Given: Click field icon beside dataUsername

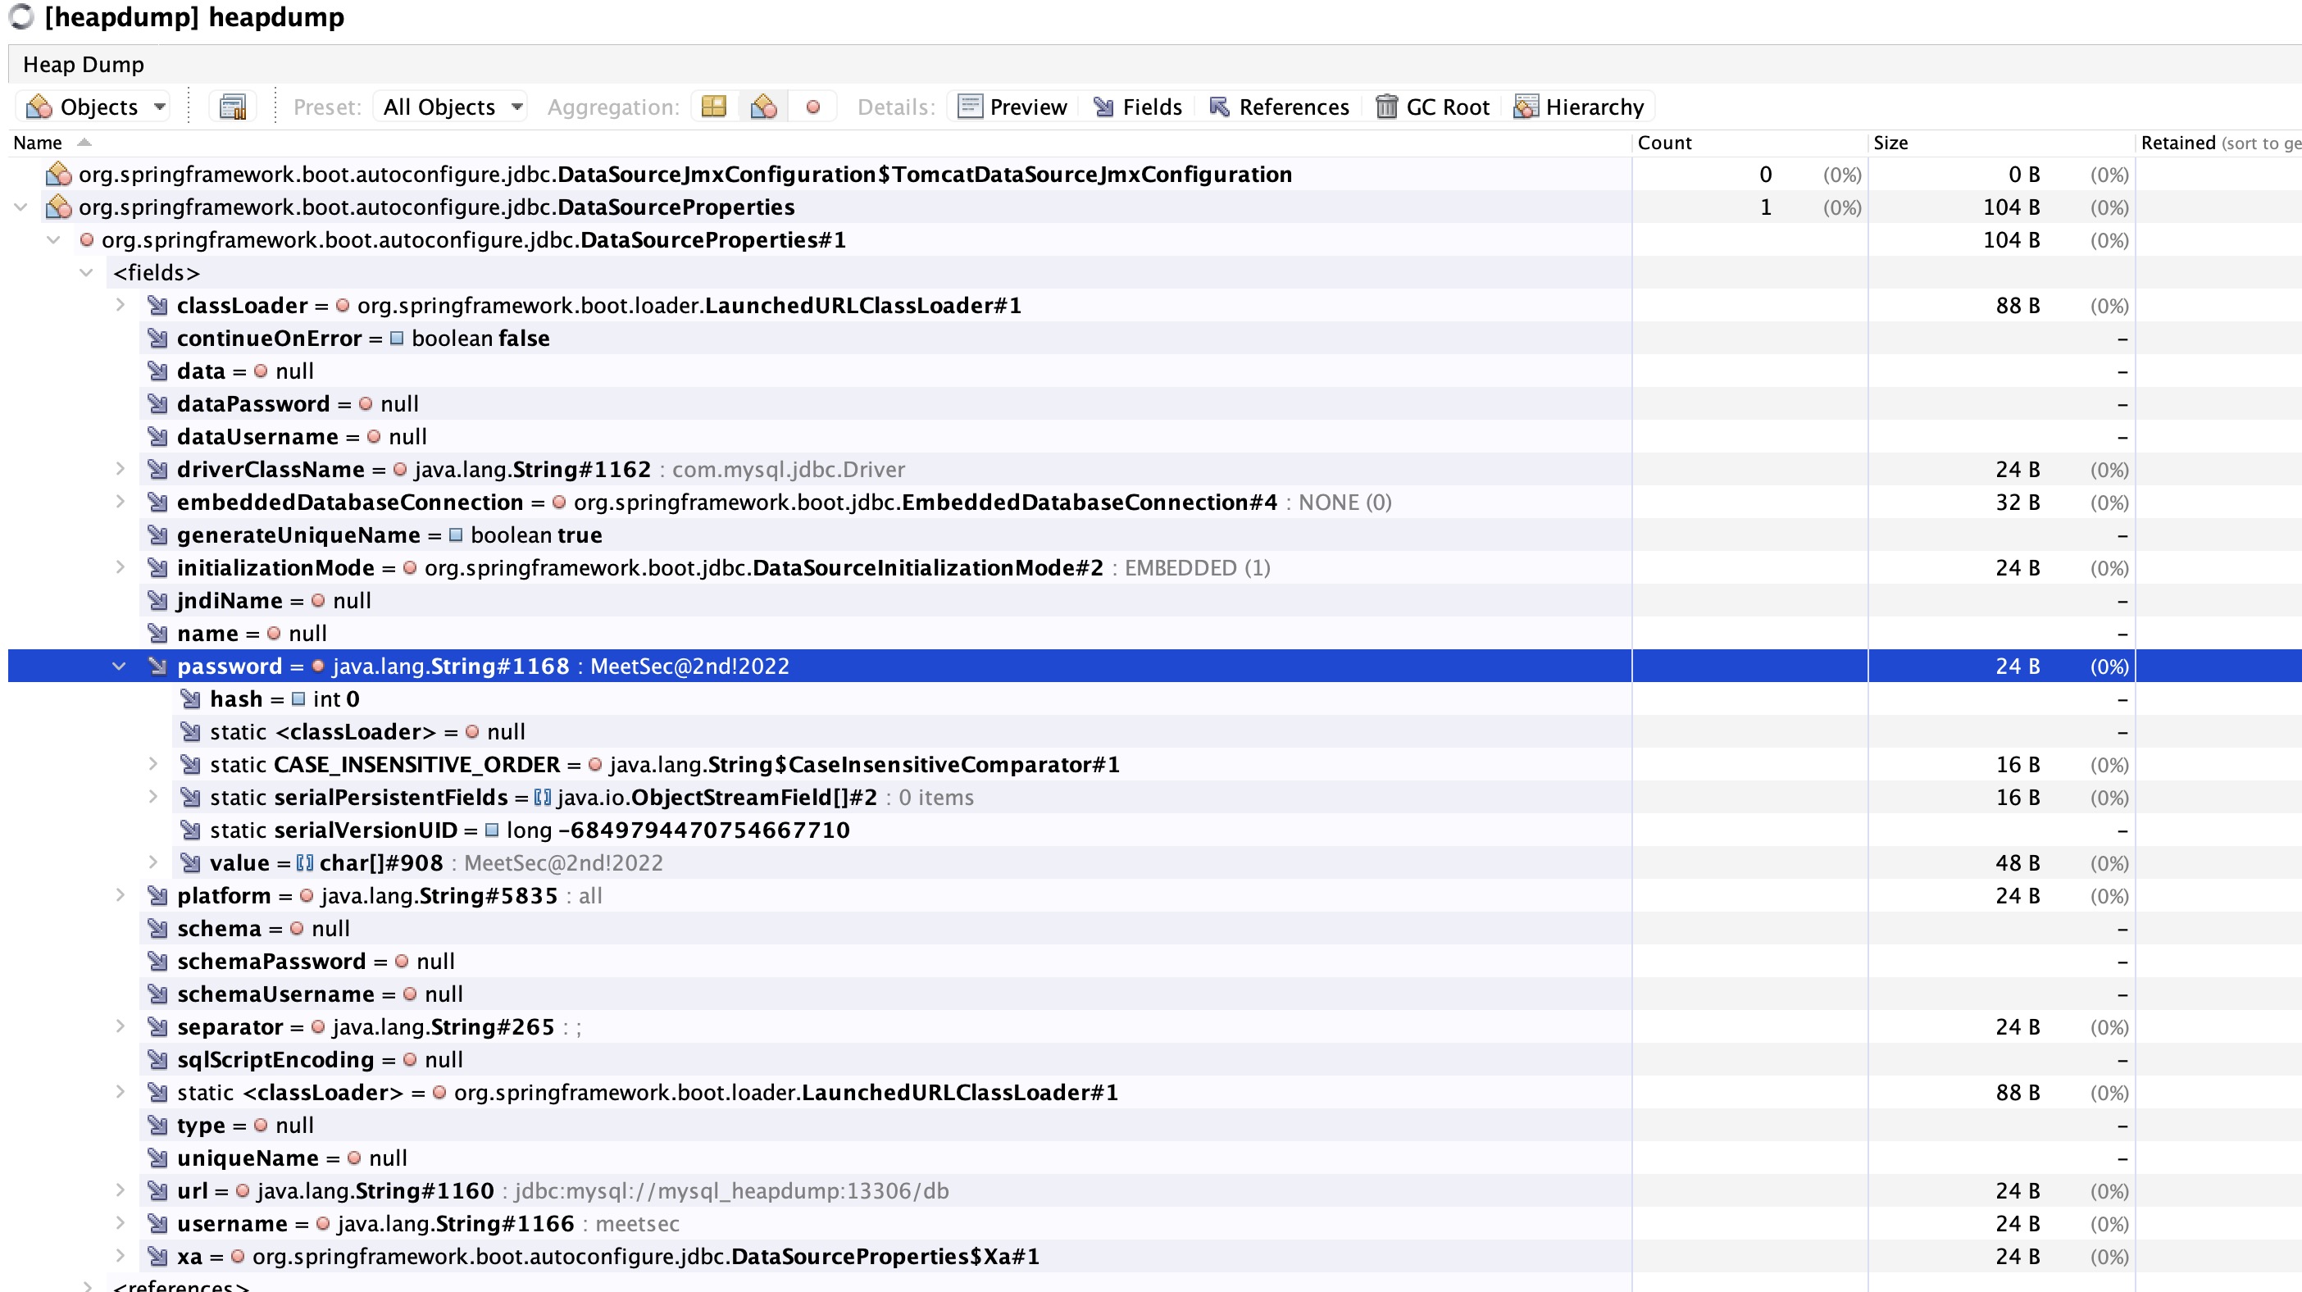Looking at the screenshot, I should coord(158,437).
